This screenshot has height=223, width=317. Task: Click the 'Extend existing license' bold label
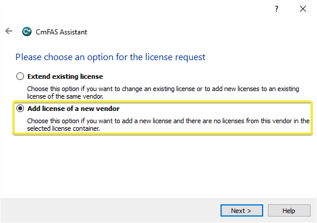click(65, 76)
